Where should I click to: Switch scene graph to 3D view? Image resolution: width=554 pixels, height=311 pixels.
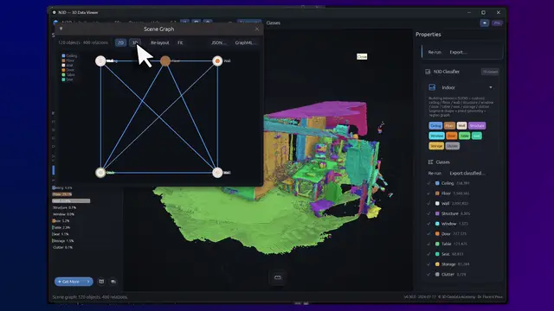coord(135,42)
